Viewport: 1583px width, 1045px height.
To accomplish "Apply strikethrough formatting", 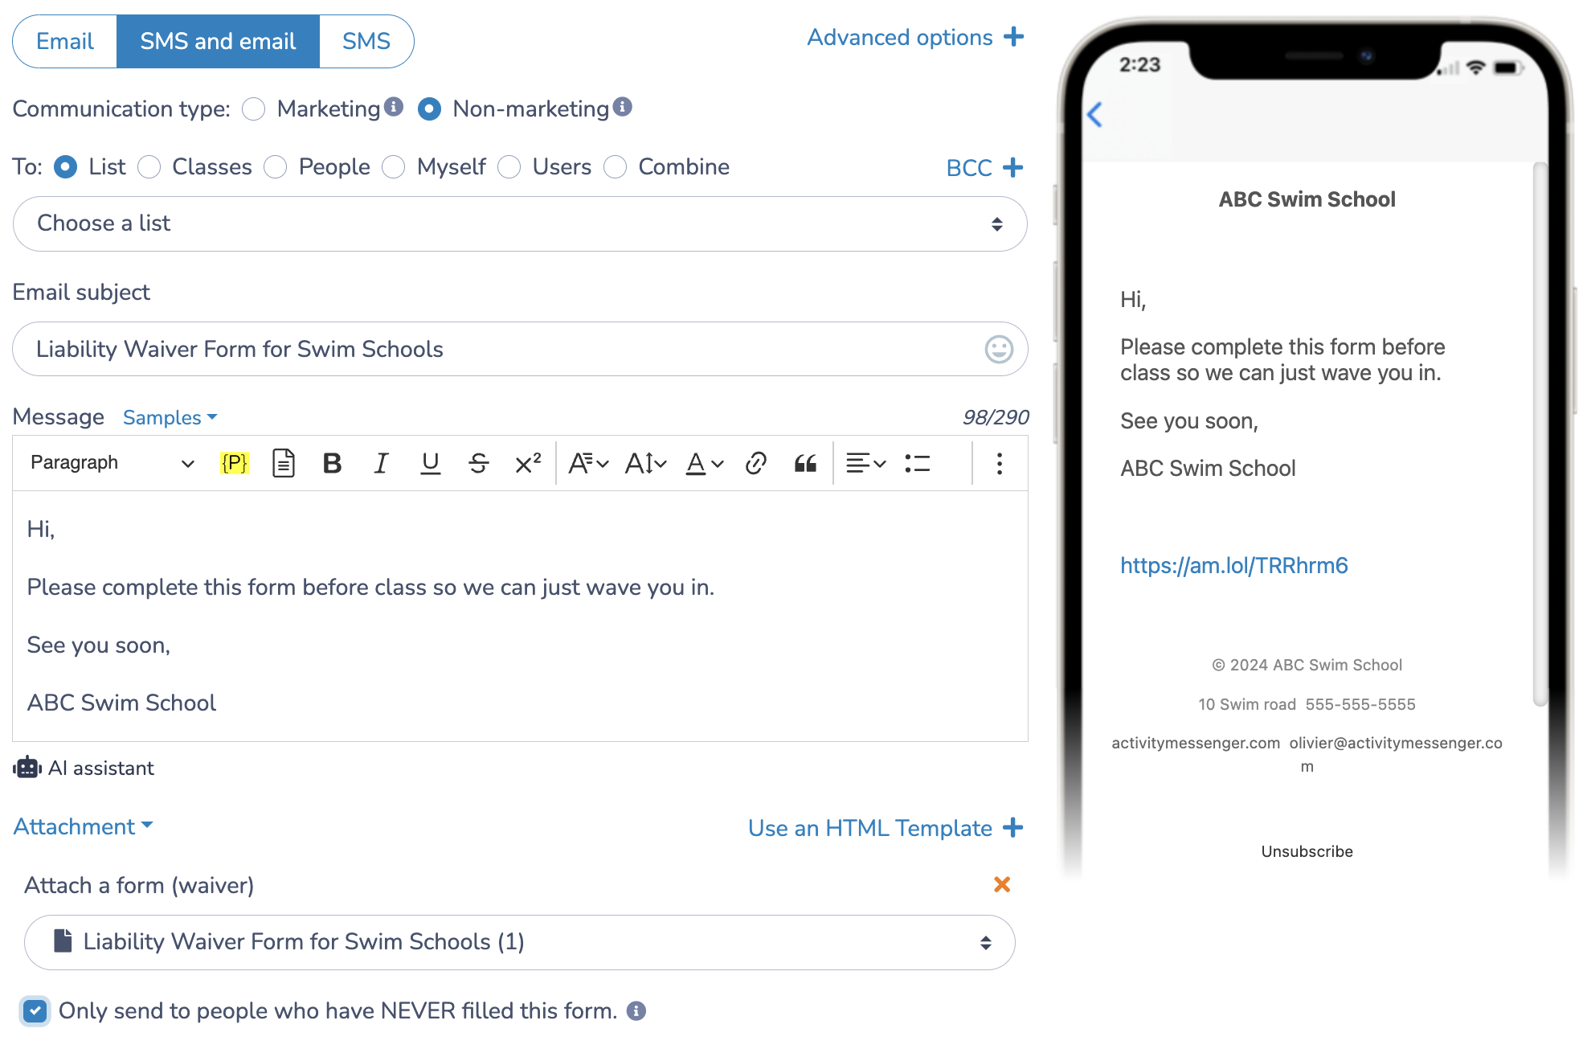I will pos(479,463).
